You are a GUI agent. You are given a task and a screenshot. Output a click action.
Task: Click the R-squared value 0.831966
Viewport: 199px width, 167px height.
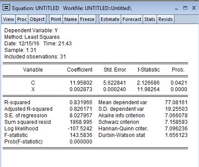pyautogui.click(x=81, y=102)
